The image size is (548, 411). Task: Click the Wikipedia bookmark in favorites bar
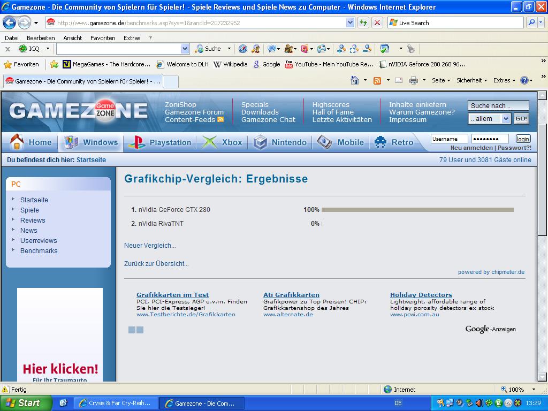[230, 64]
